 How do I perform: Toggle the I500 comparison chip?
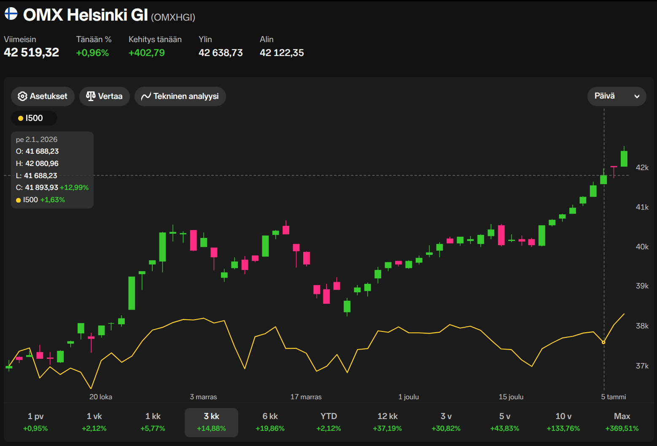pyautogui.click(x=34, y=118)
